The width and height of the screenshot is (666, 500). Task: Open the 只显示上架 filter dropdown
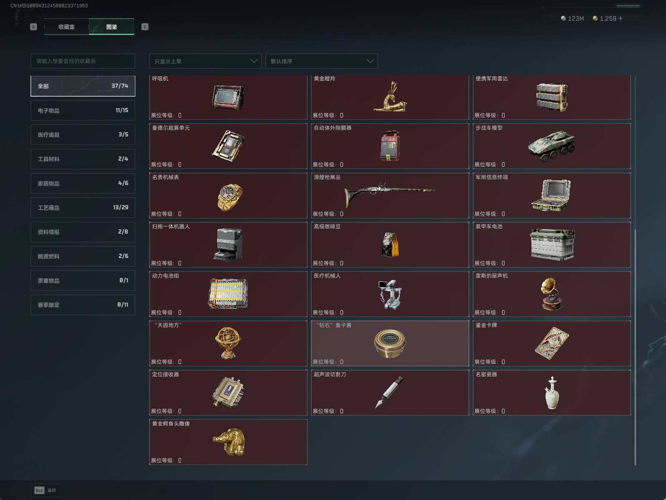(205, 61)
